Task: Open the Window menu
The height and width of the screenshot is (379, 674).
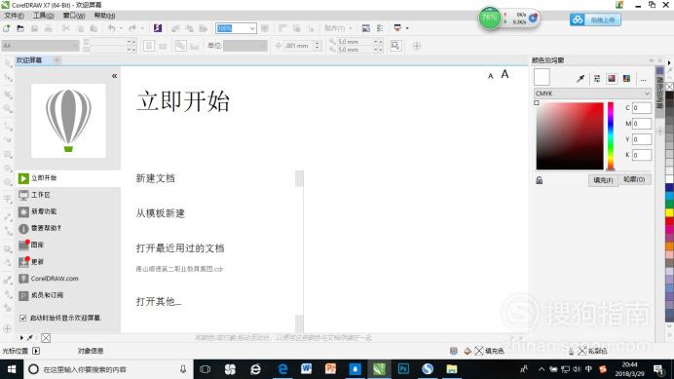Action: point(74,16)
